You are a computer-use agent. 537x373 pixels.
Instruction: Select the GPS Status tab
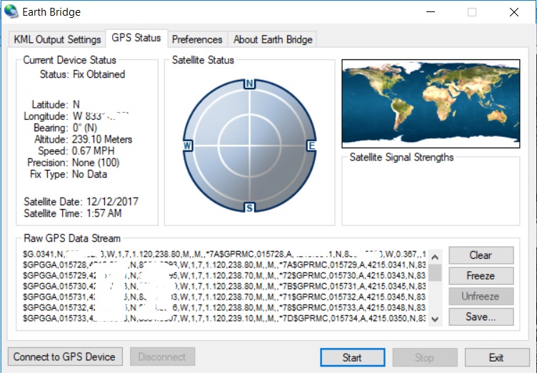(136, 38)
